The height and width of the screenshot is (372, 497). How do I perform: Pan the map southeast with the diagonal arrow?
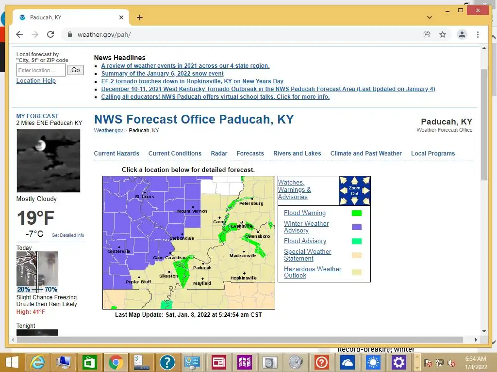(x=366, y=201)
